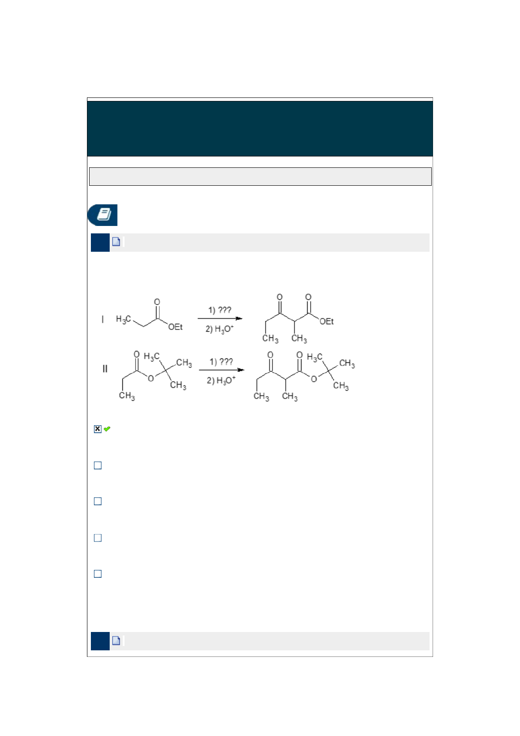The height and width of the screenshot is (736, 520).
Task: Tick the fourth answer checkbox
Action: tap(98, 538)
